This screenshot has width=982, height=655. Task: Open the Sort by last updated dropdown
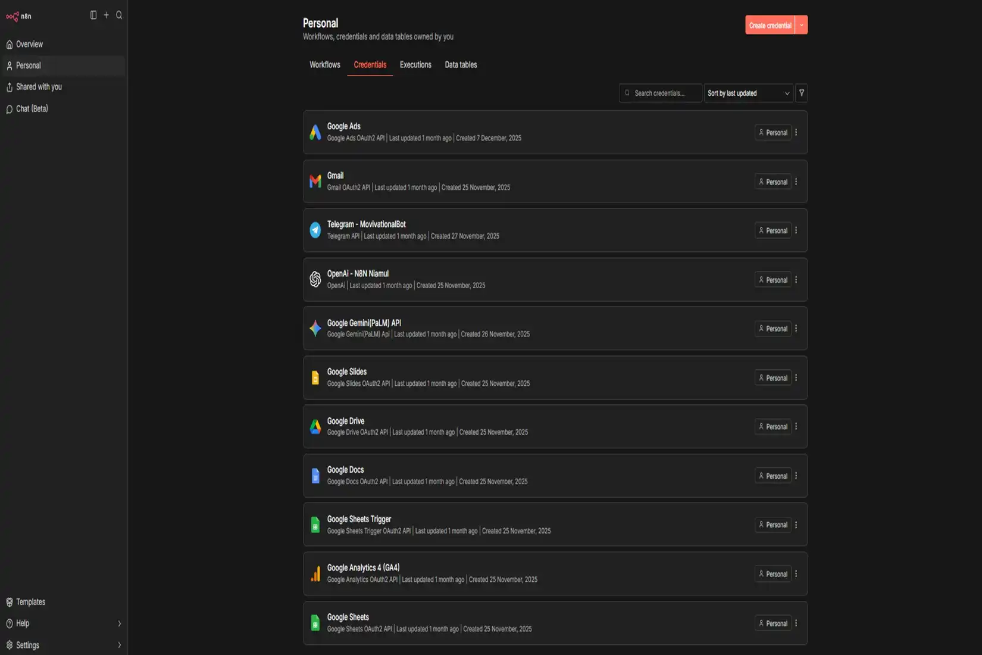(748, 93)
